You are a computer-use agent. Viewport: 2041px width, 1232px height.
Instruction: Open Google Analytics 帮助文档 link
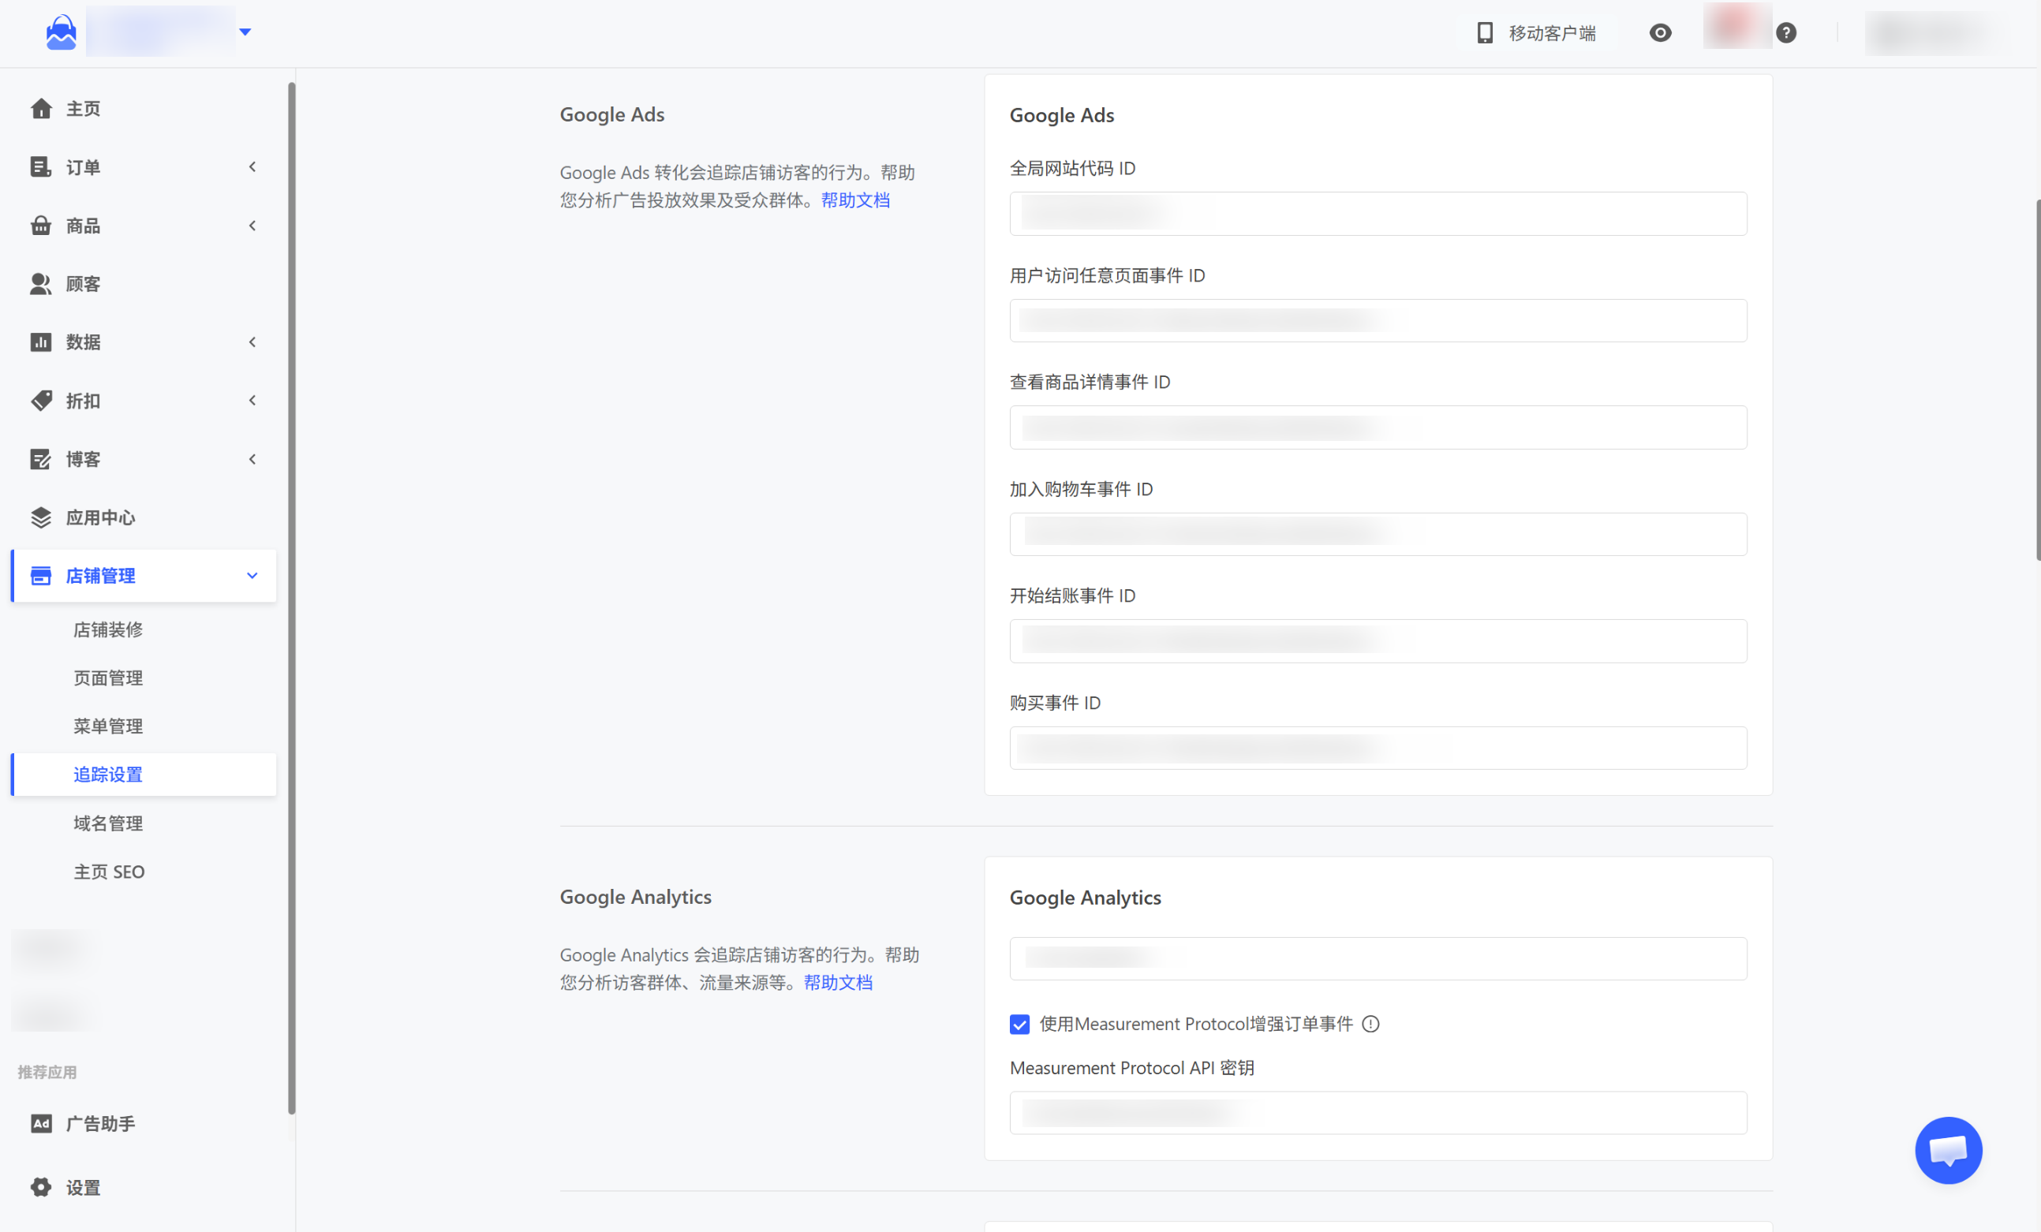click(839, 983)
